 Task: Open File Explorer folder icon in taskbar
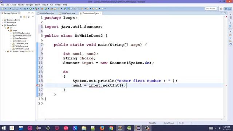click(84, 128)
